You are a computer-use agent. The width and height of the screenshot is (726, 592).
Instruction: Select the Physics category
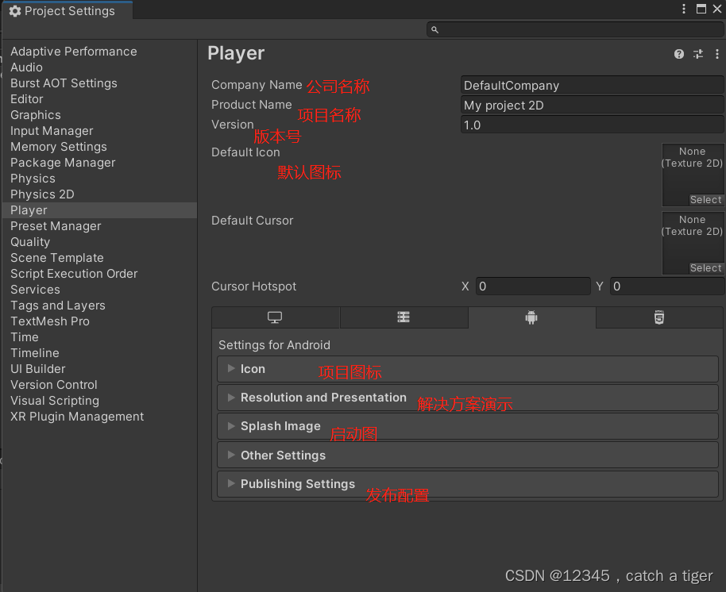[x=33, y=179]
